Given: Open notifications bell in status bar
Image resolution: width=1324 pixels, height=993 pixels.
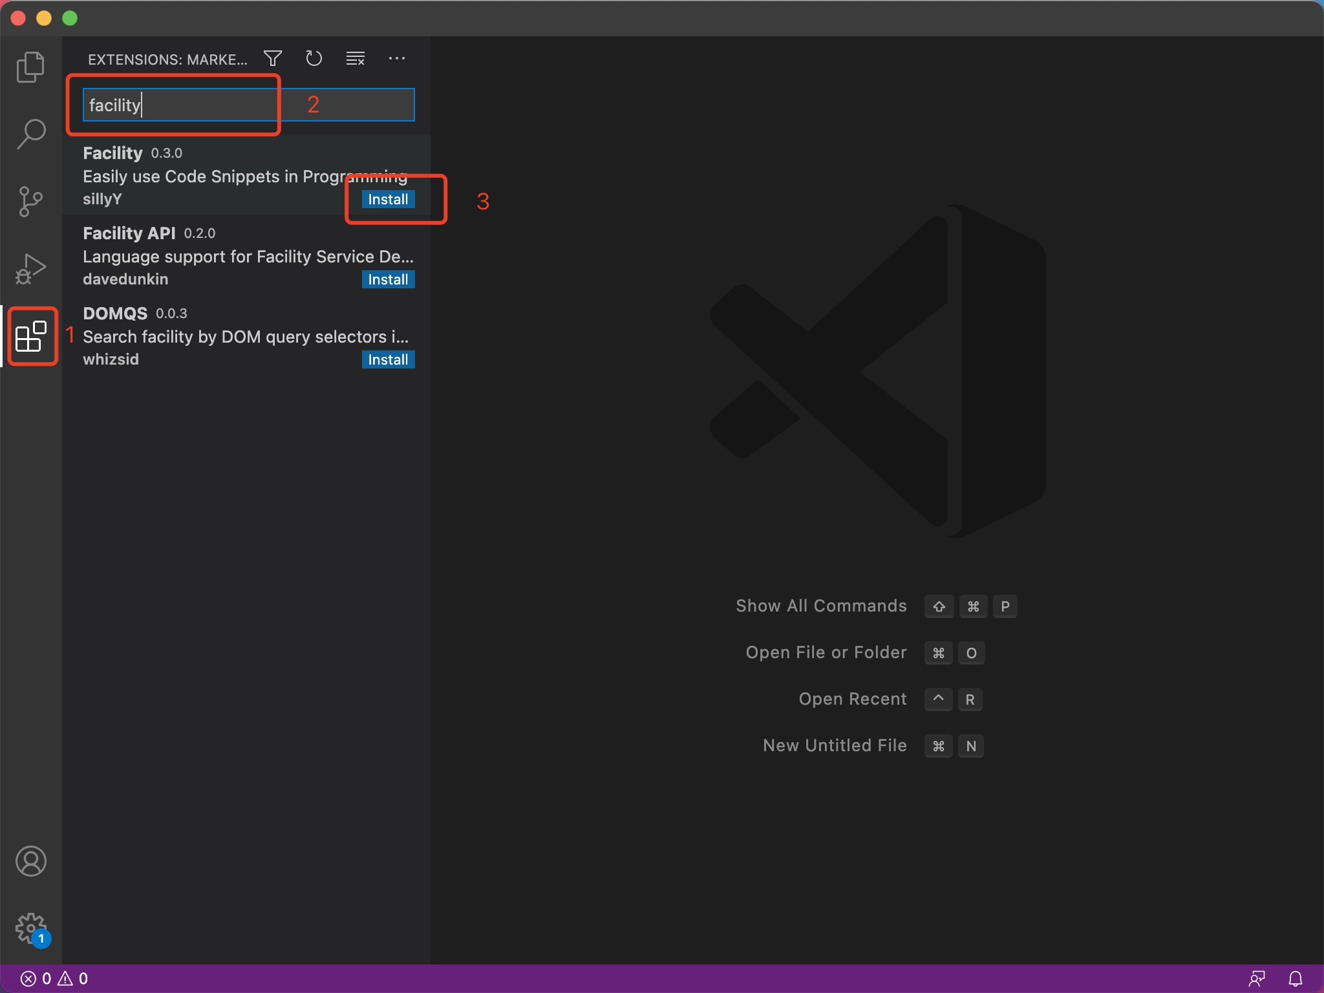Looking at the screenshot, I should click(x=1296, y=979).
